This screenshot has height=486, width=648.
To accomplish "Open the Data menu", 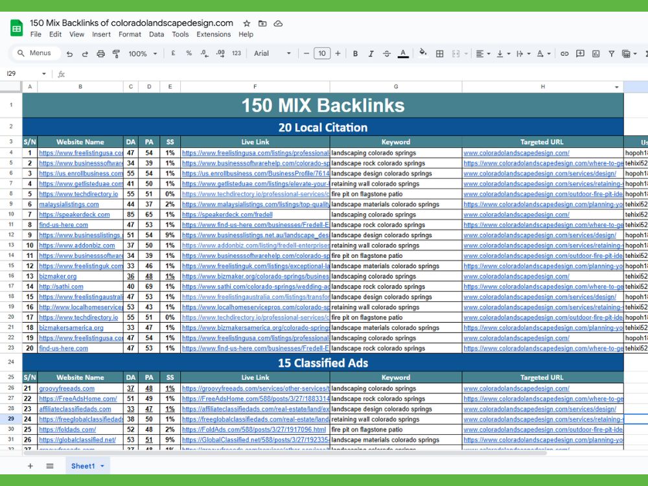I will click(x=156, y=34).
